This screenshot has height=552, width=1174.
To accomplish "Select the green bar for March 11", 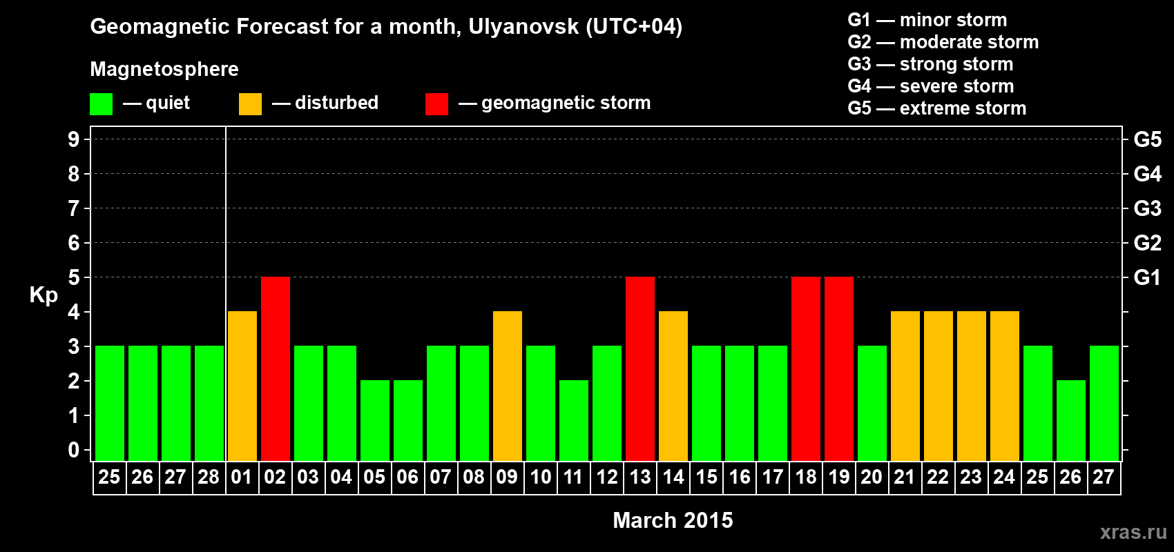I will (x=574, y=421).
